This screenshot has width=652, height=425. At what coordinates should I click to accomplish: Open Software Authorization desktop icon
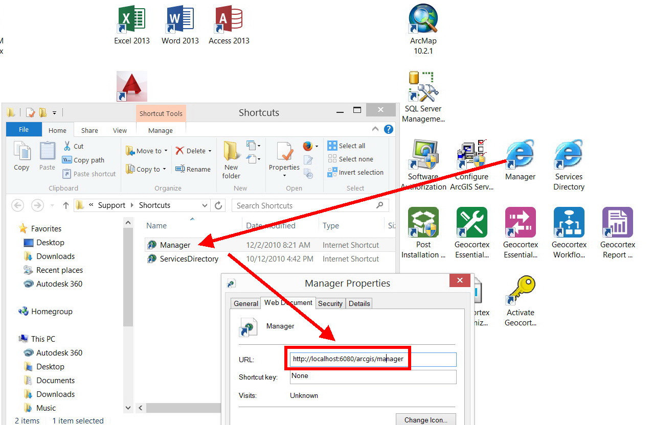pyautogui.click(x=423, y=164)
